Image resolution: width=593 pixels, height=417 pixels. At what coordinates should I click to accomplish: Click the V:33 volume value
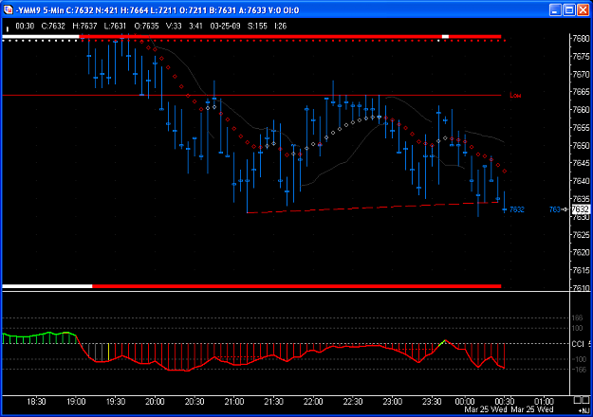pyautogui.click(x=174, y=27)
